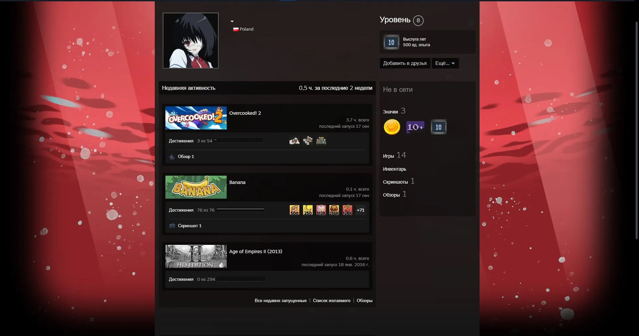
Task: Open Banana 250 achievement icon
Action: 308,210
